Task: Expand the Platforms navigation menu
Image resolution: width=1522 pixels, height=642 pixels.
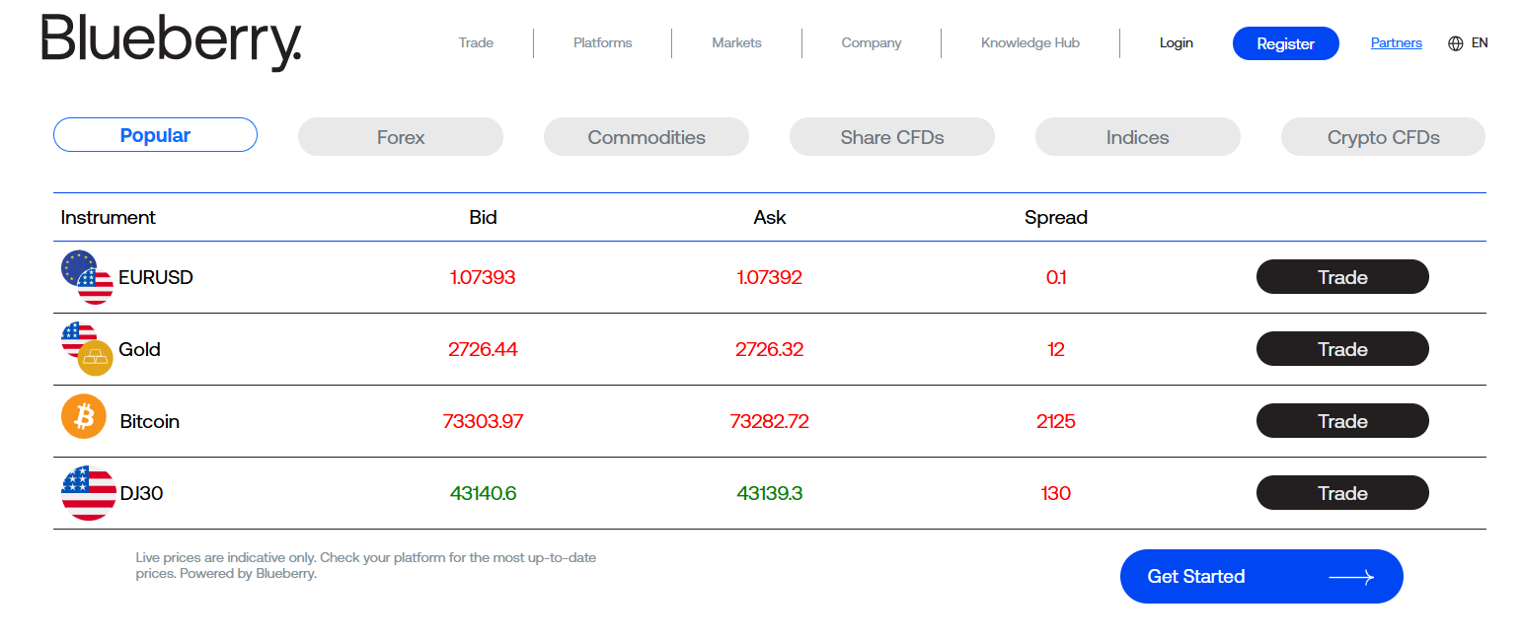Action: 602,43
